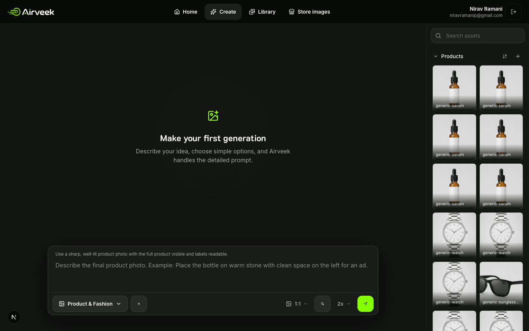This screenshot has height=331, width=529.
Task: Go to the Home page
Action: [x=186, y=12]
